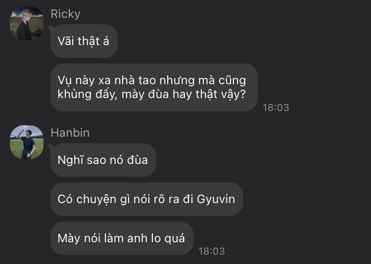
Task: Open Hanbin's profile picture
Action: coord(27,142)
